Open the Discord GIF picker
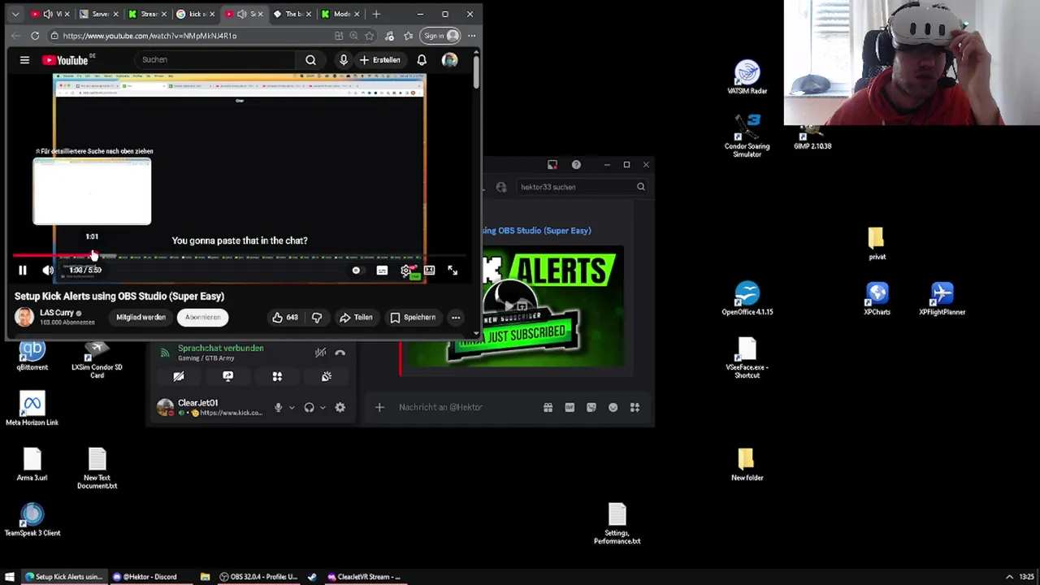This screenshot has width=1040, height=585. [x=570, y=407]
